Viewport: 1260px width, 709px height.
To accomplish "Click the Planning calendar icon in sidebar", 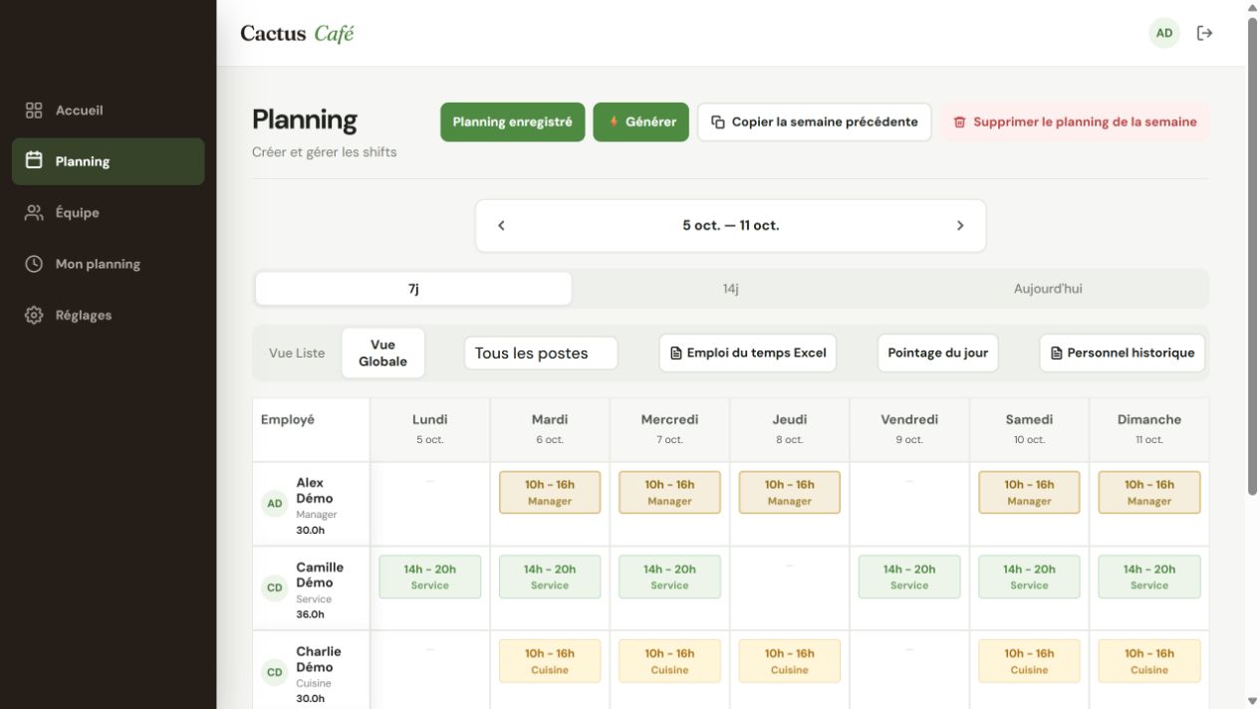I will point(34,160).
